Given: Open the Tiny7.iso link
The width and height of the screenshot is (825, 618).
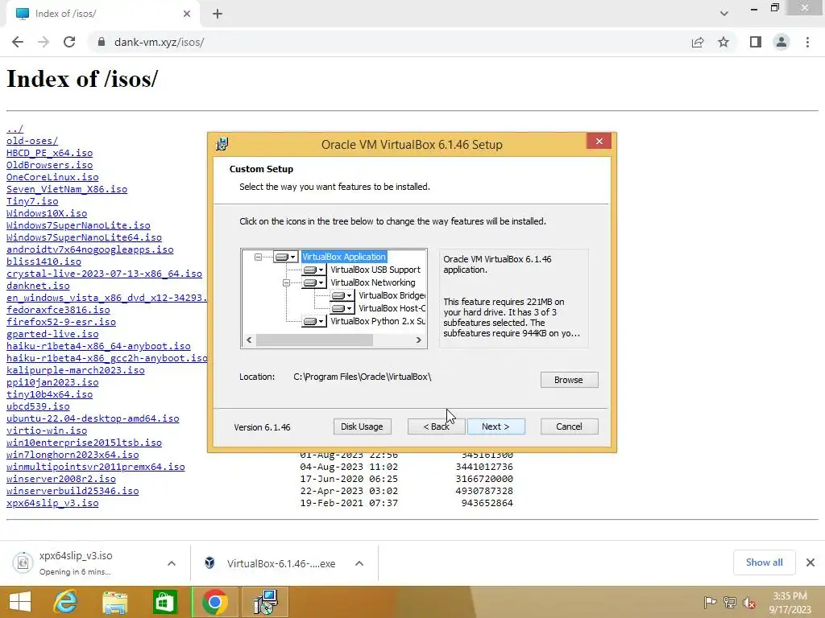Looking at the screenshot, I should (32, 201).
